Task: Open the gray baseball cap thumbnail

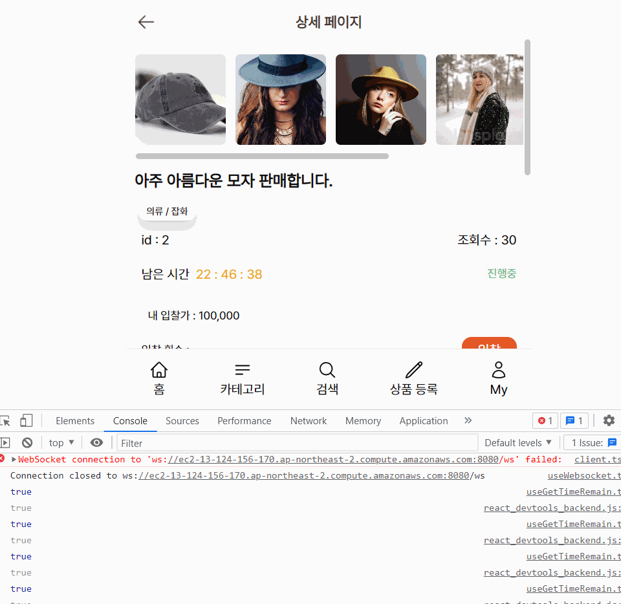Action: 180,100
